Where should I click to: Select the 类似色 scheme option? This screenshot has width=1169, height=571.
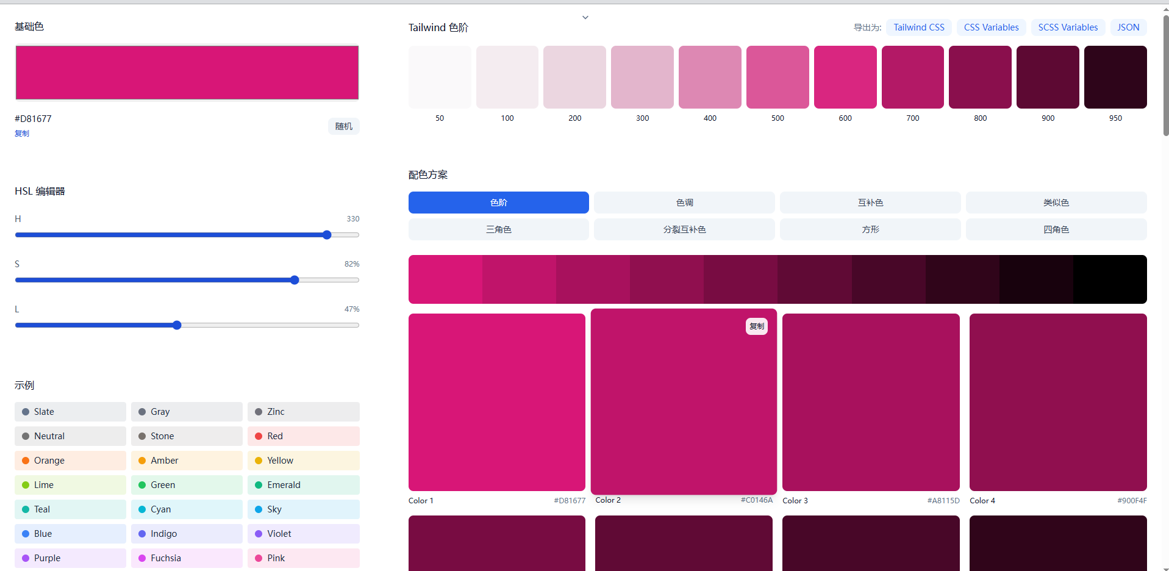pyautogui.click(x=1056, y=203)
